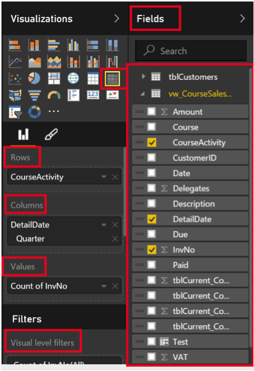Check the VAT field checkbox

coord(151,357)
